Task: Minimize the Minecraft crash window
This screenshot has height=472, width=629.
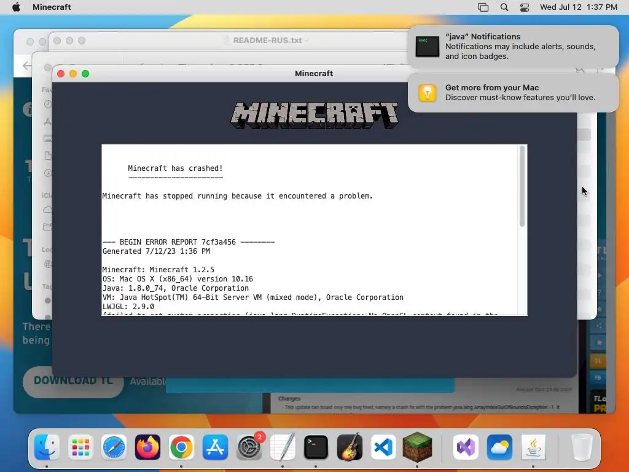Action: click(x=73, y=74)
